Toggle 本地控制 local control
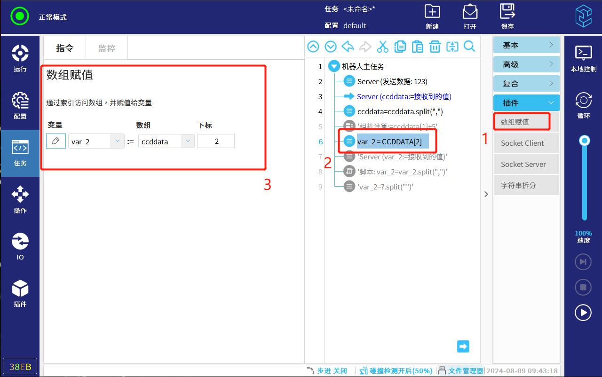602x377 pixels. pyautogui.click(x=583, y=58)
